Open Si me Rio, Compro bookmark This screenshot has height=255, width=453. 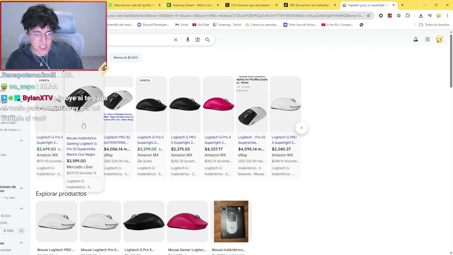point(337,25)
